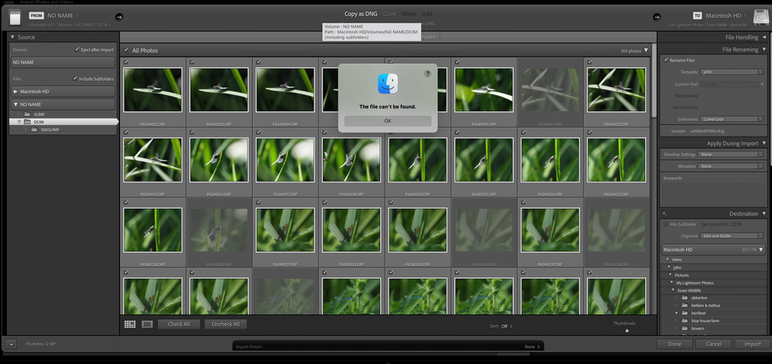This screenshot has width=772, height=364.
Task: Click the belfairs & belhus folder icon
Action: point(685,305)
